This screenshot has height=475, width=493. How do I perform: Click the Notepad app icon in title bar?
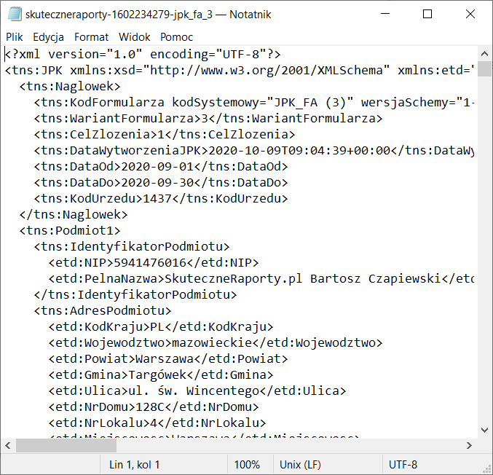pyautogui.click(x=14, y=14)
